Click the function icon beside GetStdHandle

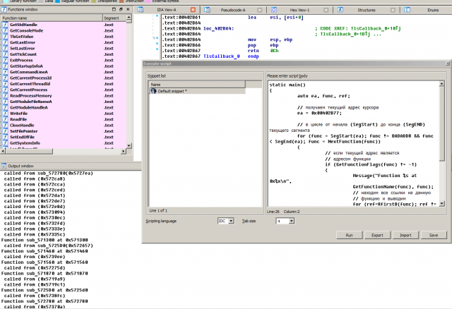point(5,25)
